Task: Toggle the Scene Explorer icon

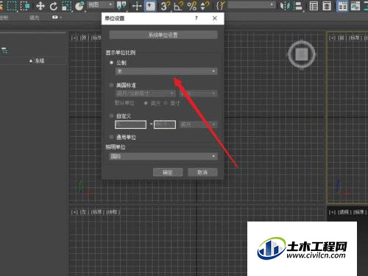Action: click(x=314, y=6)
